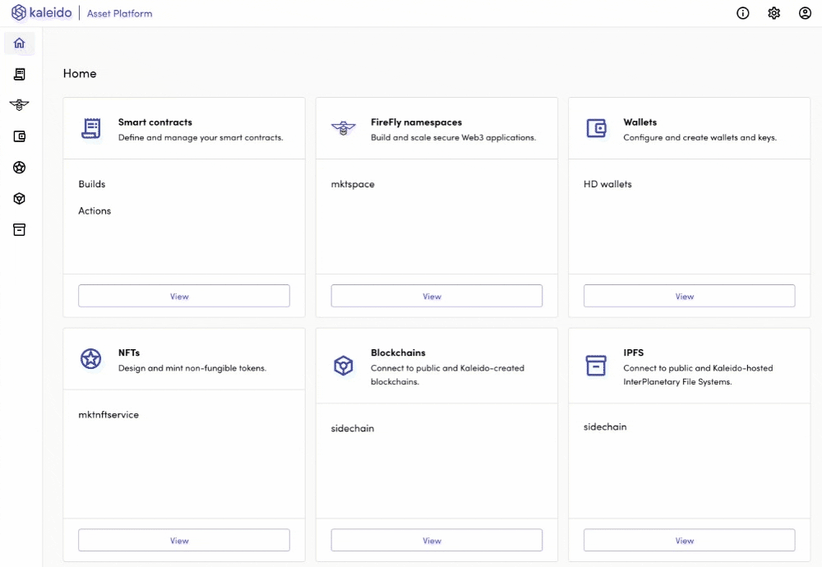
Task: Select the mktnftservice entry
Action: 109,414
